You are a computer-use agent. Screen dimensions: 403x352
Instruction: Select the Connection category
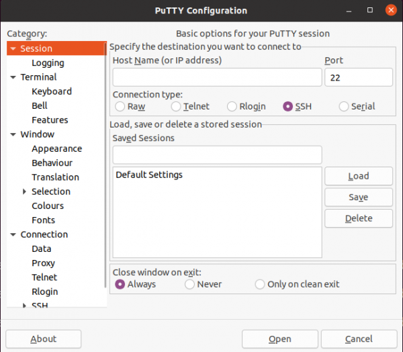44,234
